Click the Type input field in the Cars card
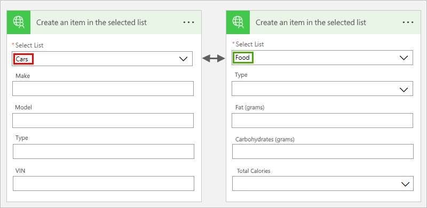Screen dimensions: 427x208 [x=104, y=151]
